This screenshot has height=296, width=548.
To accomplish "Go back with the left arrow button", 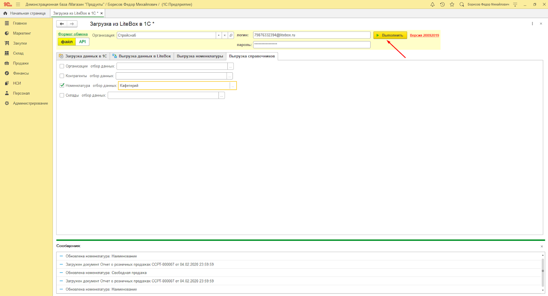I will tap(62, 24).
